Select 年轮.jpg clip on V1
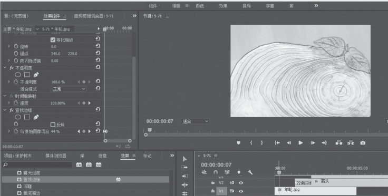The image size is (388, 196). click(315, 191)
